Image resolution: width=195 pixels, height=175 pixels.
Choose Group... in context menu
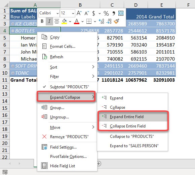[67, 107]
